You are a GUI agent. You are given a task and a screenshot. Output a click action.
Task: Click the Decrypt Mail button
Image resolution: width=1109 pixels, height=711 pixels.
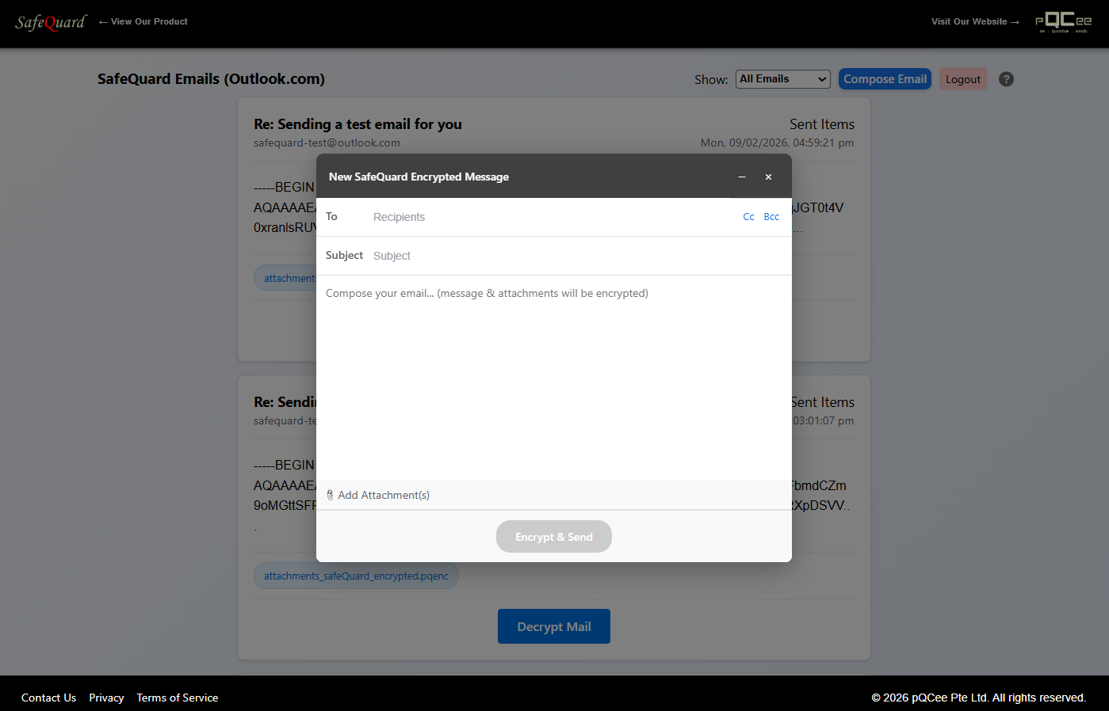[553, 626]
